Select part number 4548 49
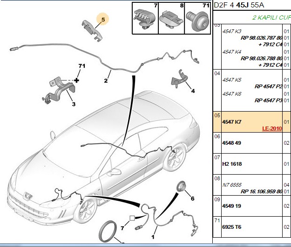291x247 pixels. (x=231, y=143)
